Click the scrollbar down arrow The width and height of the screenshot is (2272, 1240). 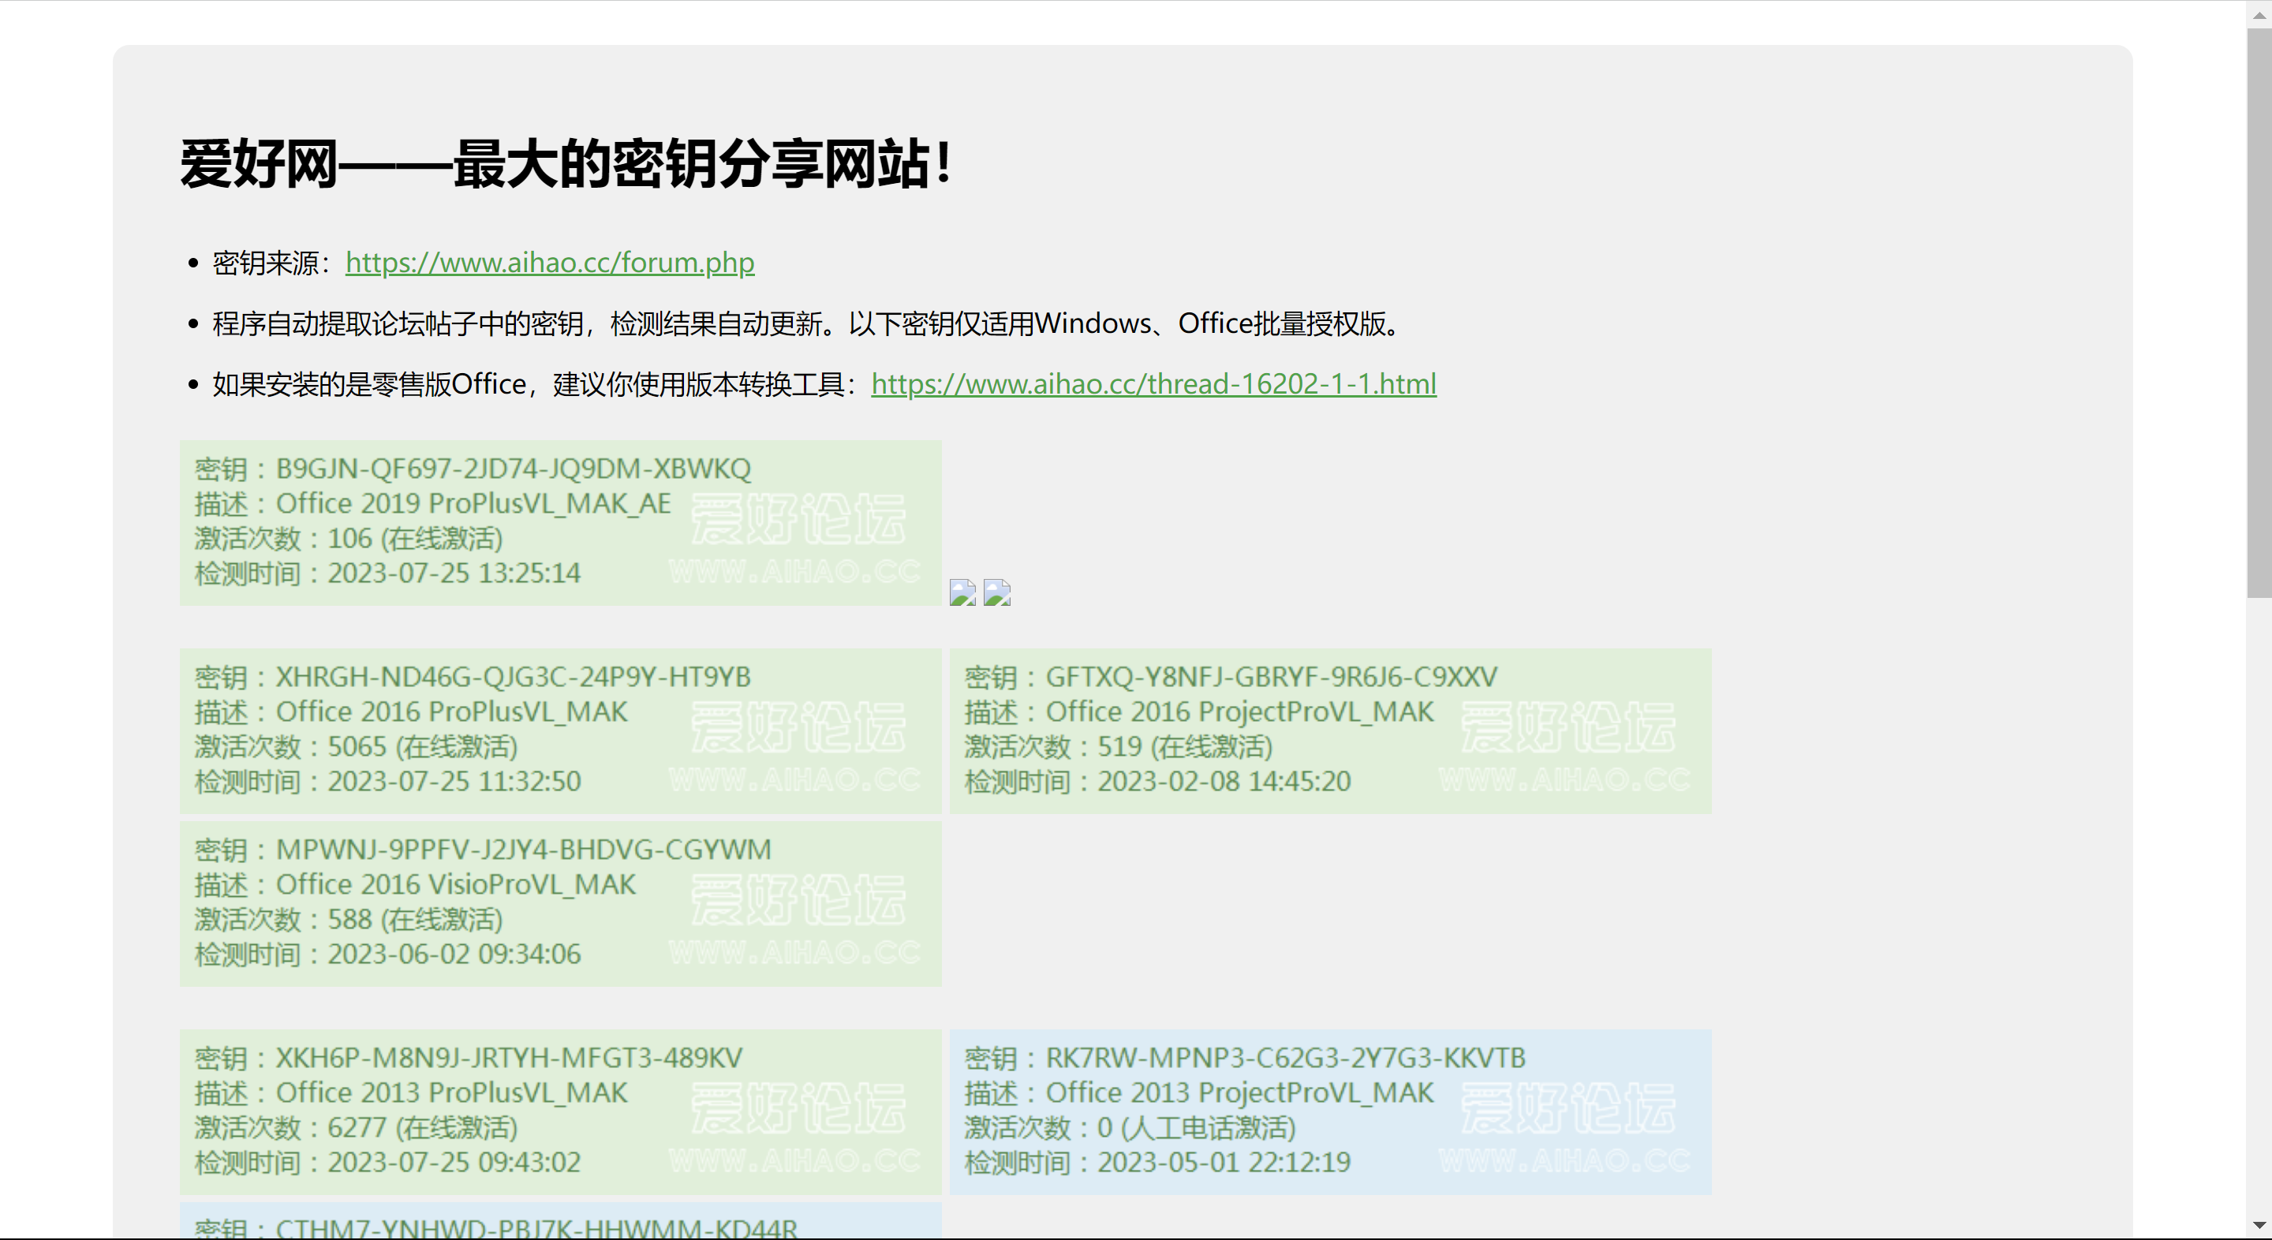click(2259, 1225)
